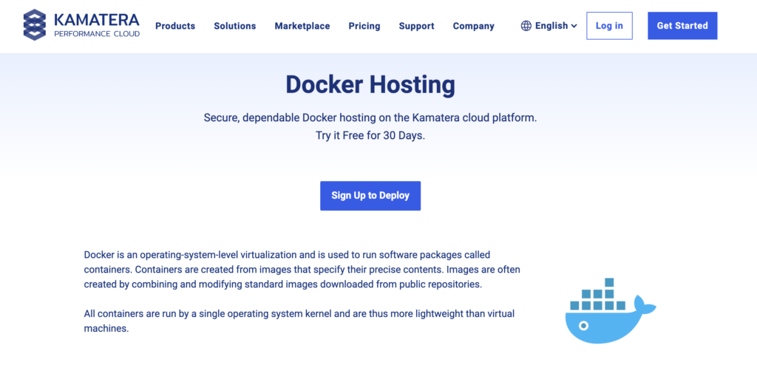Click the Get Started button

682,26
